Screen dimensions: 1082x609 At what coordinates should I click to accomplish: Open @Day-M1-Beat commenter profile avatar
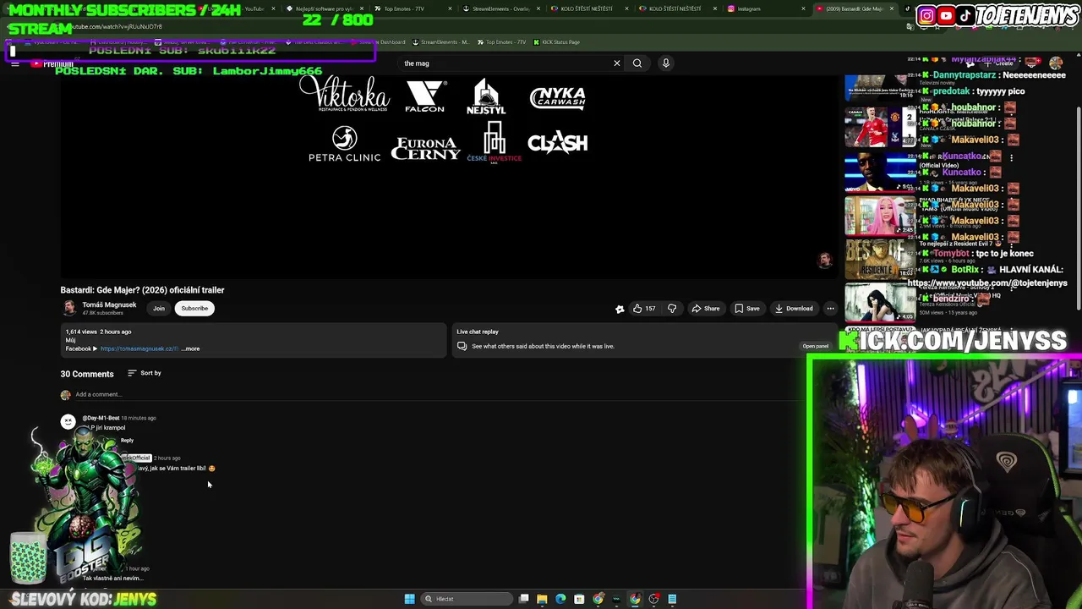coord(68,421)
